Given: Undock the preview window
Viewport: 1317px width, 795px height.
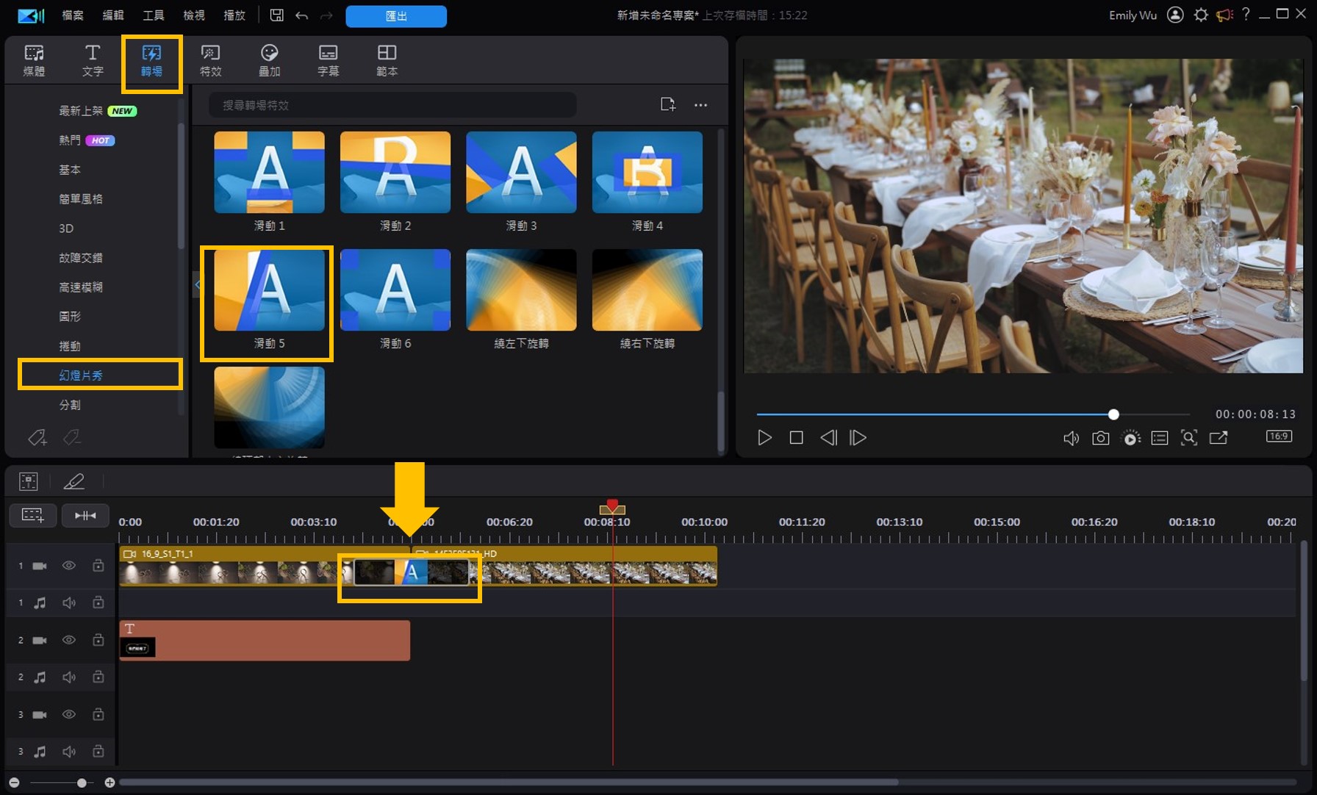Looking at the screenshot, I should tap(1219, 438).
